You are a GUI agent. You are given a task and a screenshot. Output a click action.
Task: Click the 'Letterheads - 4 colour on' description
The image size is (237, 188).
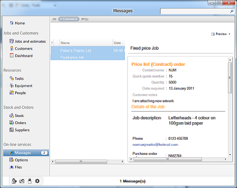point(192,118)
